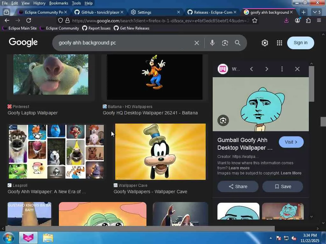Image resolution: width=326 pixels, height=244 pixels.
Task: Open preview panel three-dot options
Action: click(x=282, y=69)
